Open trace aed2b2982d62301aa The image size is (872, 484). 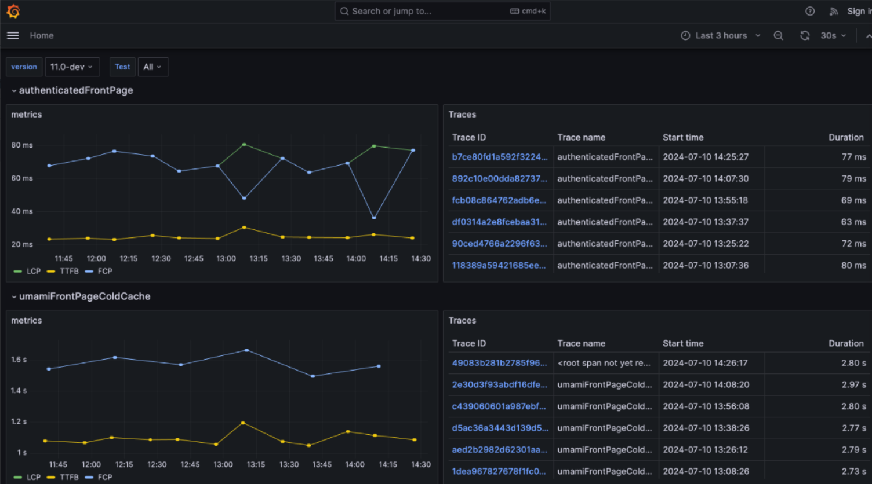(x=499, y=450)
